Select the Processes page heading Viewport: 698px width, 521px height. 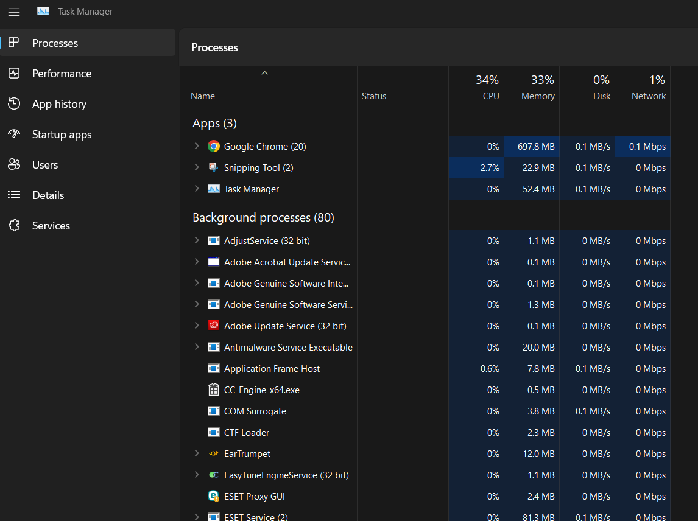[x=214, y=47]
